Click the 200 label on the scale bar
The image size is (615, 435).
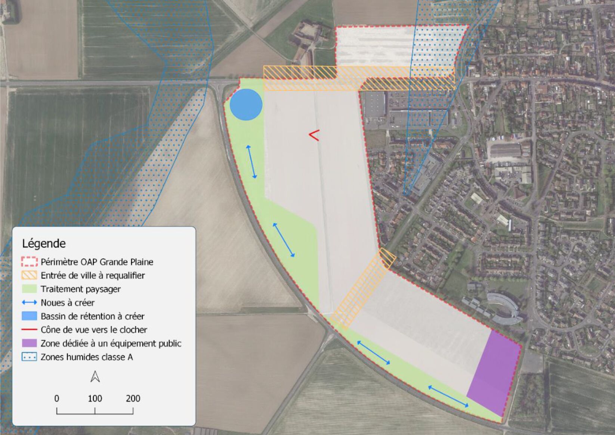click(133, 398)
